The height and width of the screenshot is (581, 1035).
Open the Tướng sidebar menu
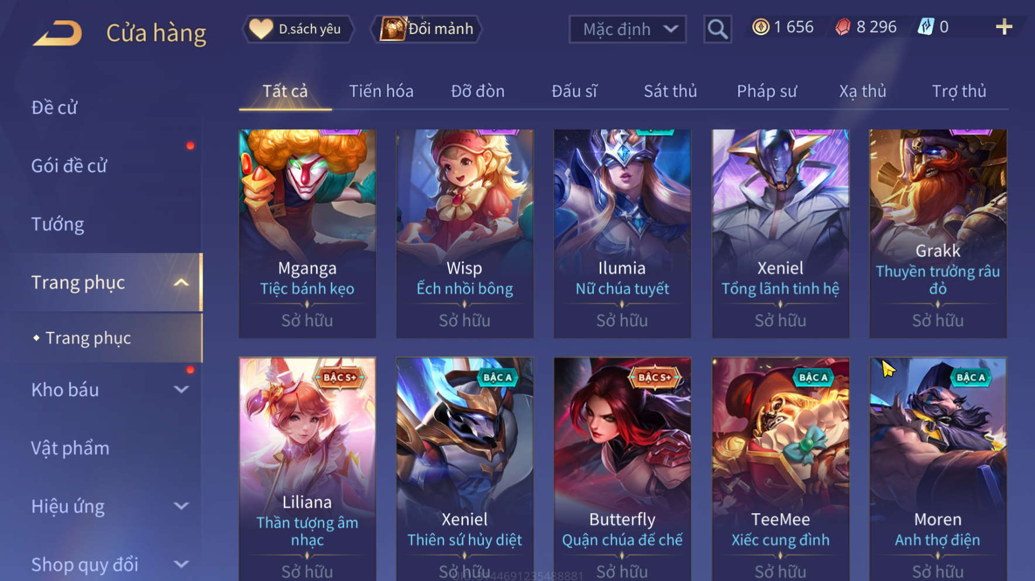click(57, 224)
